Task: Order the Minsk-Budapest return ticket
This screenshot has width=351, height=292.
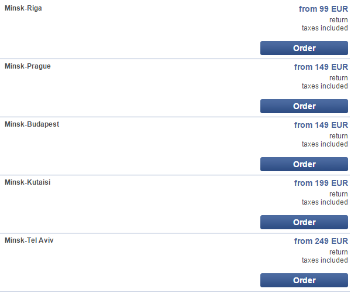Action: click(x=304, y=164)
